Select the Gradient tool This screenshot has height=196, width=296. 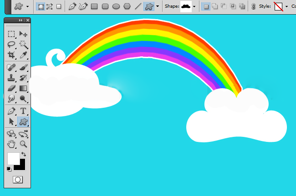click(x=23, y=88)
